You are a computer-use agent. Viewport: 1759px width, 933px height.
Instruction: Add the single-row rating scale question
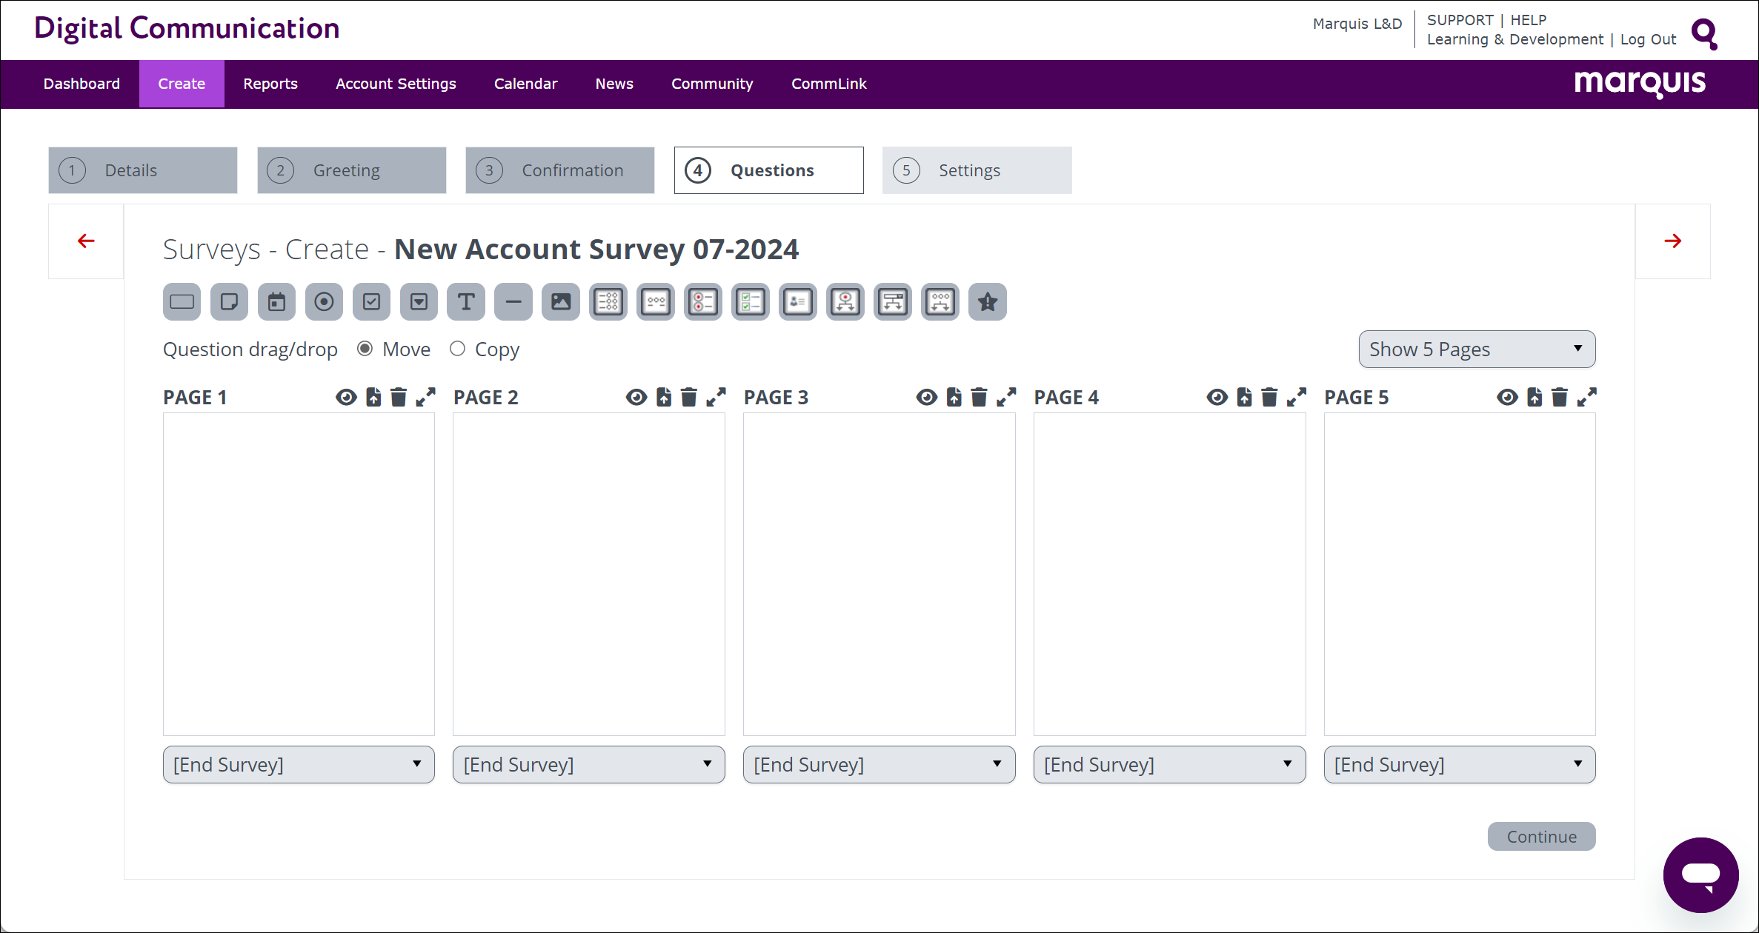(656, 302)
